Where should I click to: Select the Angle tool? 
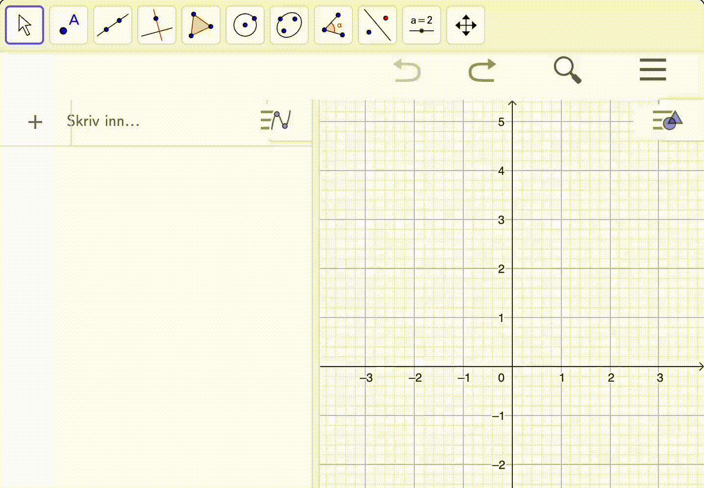coord(333,25)
